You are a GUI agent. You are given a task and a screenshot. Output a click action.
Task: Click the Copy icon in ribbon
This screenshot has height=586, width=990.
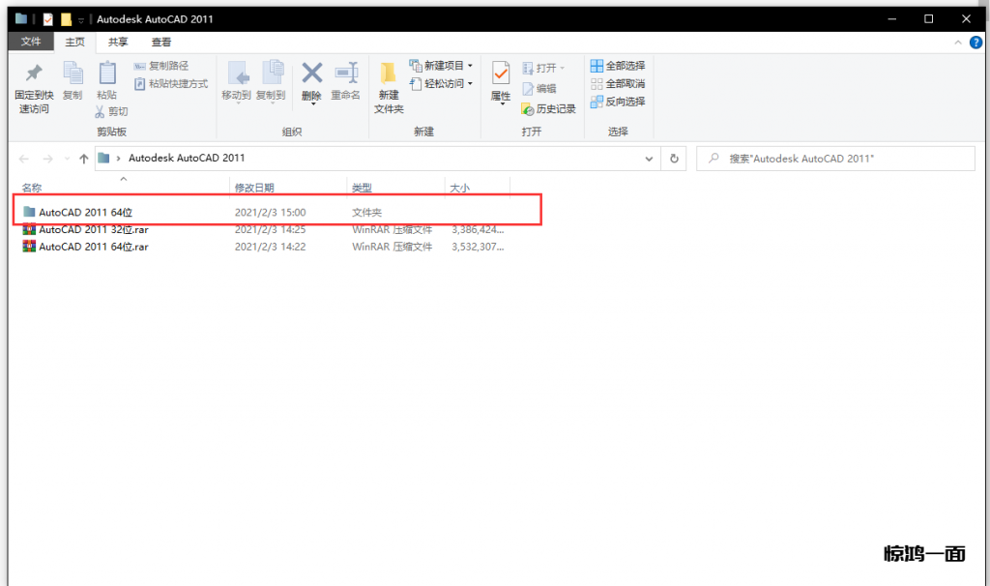pos(73,75)
